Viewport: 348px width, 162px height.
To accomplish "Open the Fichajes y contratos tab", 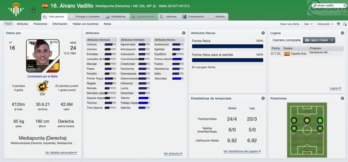I will click(x=85, y=17).
